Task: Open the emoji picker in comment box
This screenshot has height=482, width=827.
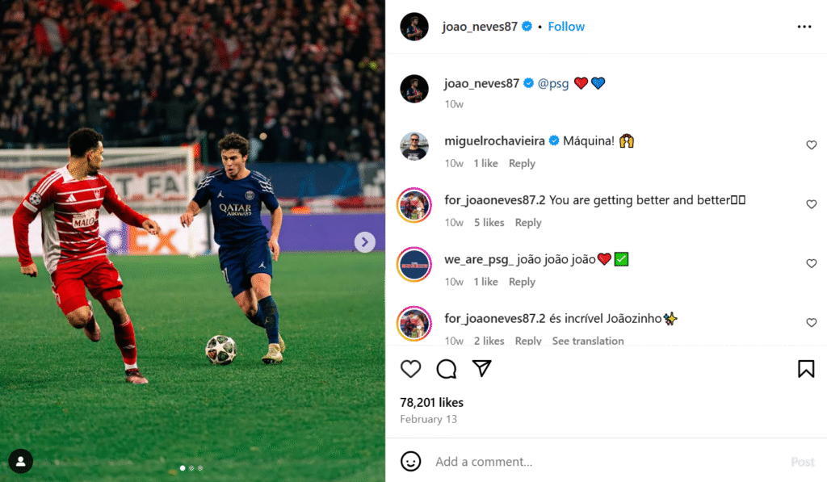Action: (x=411, y=462)
